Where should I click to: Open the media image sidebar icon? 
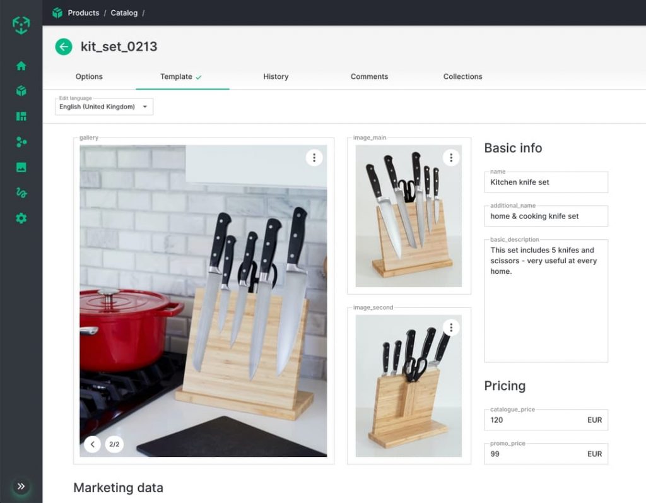[21, 167]
